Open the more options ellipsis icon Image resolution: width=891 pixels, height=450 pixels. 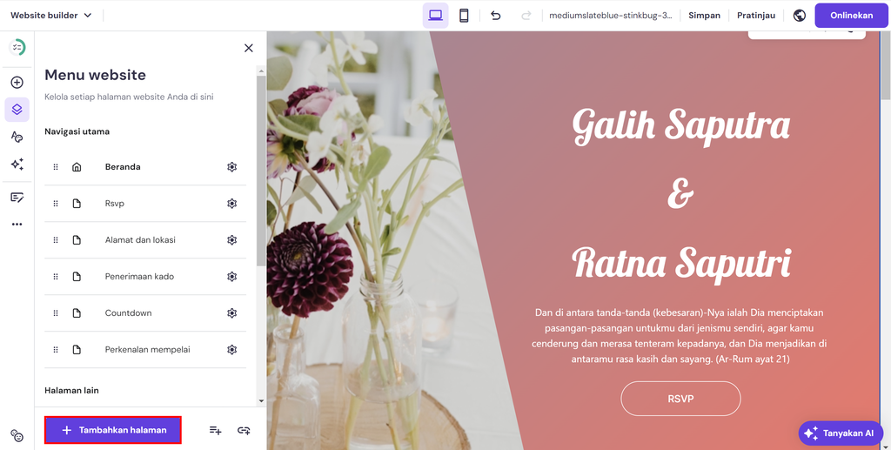17,225
